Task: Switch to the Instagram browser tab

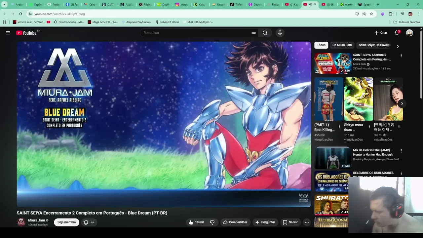Action: pyautogui.click(x=182, y=5)
